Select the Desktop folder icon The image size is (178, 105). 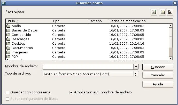point(8,44)
